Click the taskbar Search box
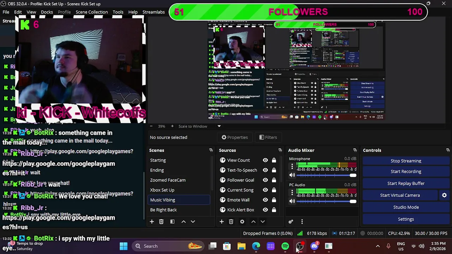The image size is (452, 254). click(168, 246)
